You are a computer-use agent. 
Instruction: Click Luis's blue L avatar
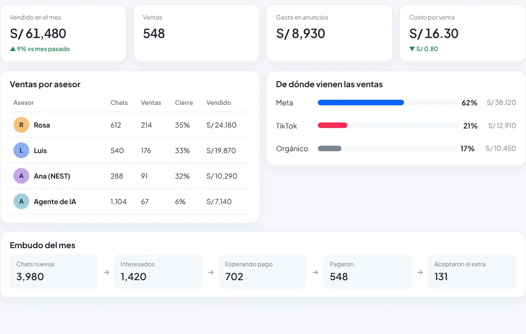pos(21,151)
